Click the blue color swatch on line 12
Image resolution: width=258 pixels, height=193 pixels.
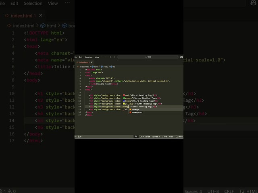click(124, 101)
